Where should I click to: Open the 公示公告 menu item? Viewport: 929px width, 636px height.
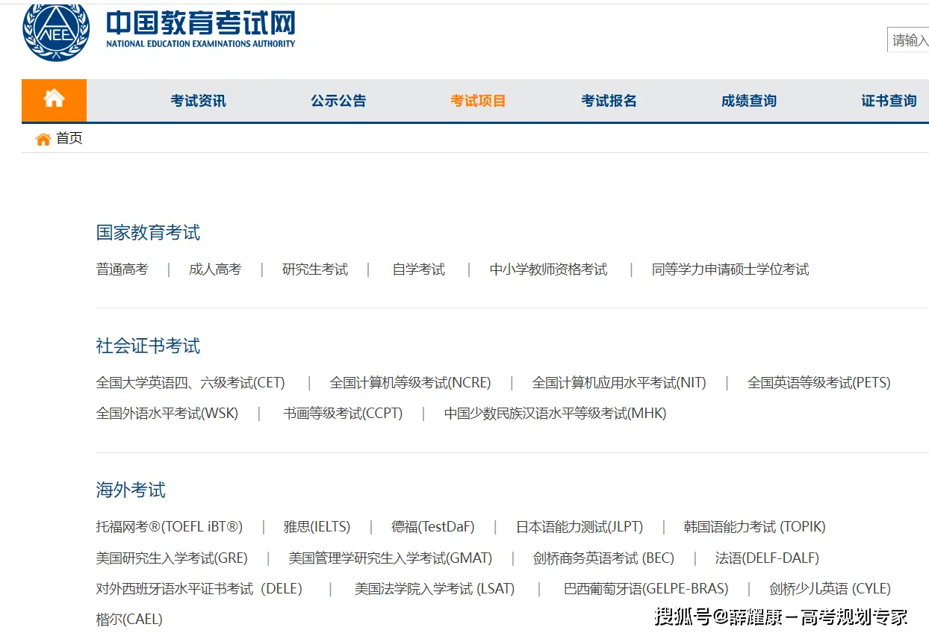coord(338,100)
